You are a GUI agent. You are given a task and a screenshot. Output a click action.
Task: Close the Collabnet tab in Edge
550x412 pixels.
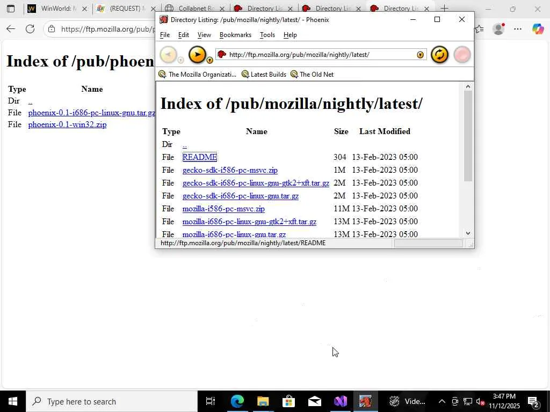pyautogui.click(x=222, y=9)
